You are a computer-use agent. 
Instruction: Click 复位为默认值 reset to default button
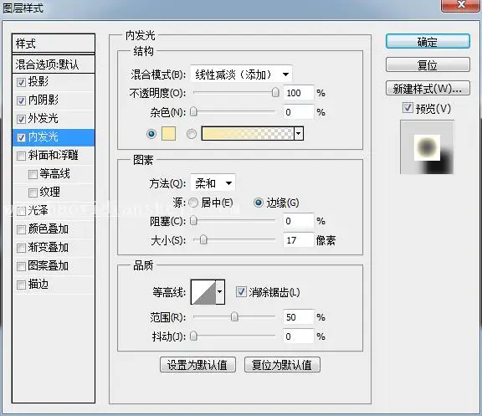click(282, 365)
